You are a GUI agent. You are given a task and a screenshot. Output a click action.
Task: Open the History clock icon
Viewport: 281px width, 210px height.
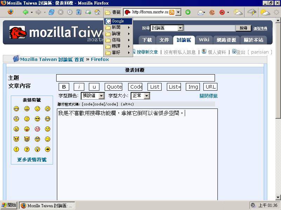pyautogui.click(x=70, y=12)
